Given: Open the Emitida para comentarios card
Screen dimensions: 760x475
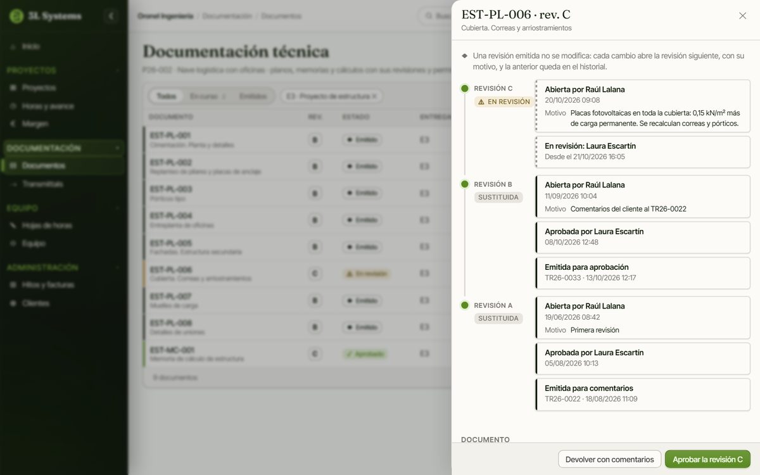Looking at the screenshot, I should coord(643,394).
